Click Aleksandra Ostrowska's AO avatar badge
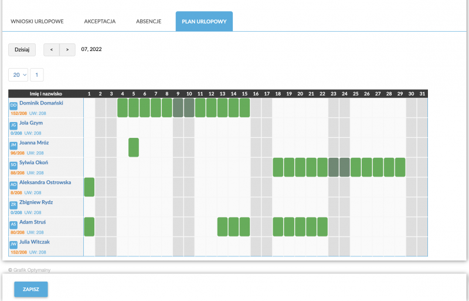The width and height of the screenshot is (469, 301). pyautogui.click(x=13, y=185)
